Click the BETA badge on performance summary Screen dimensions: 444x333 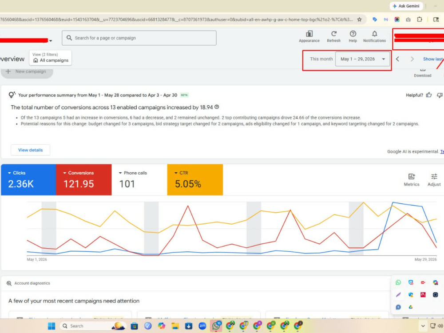184,95
